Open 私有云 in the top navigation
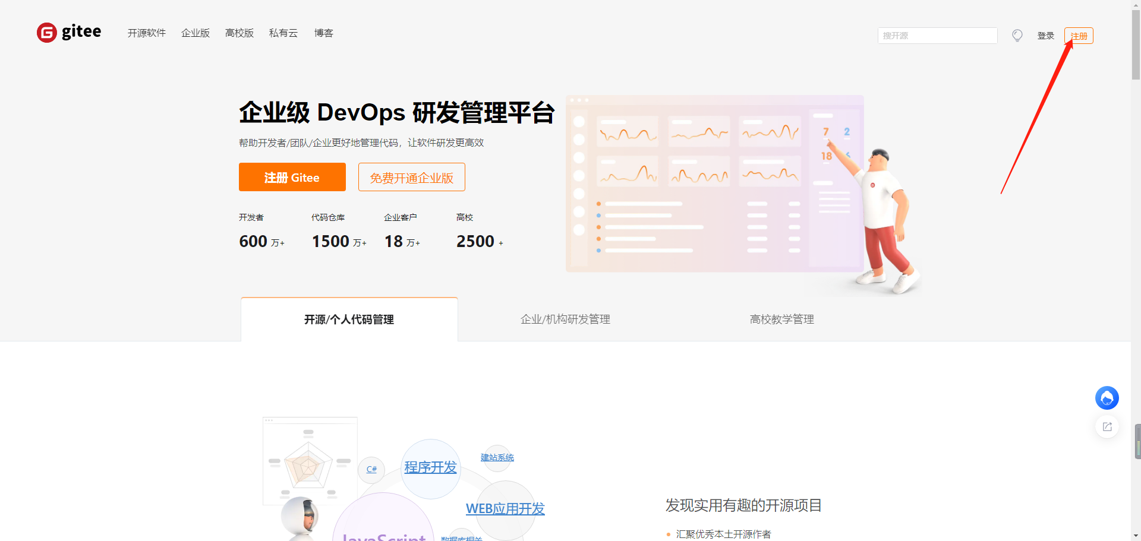This screenshot has width=1141, height=541. [x=283, y=33]
